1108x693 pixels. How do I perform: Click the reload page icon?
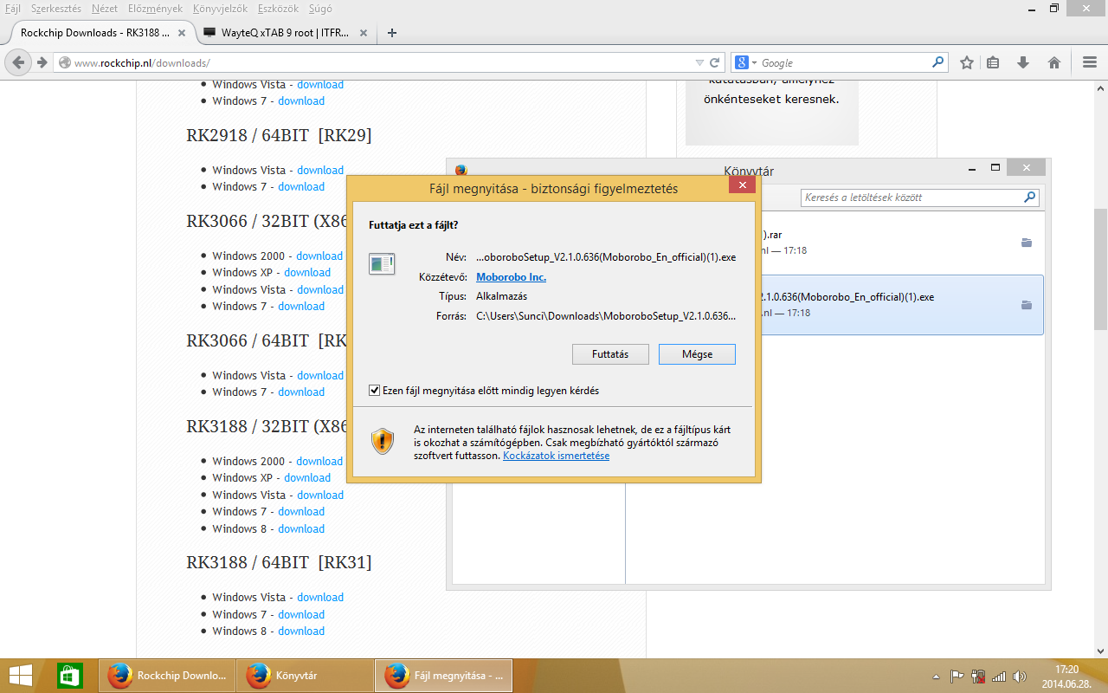[x=715, y=62]
